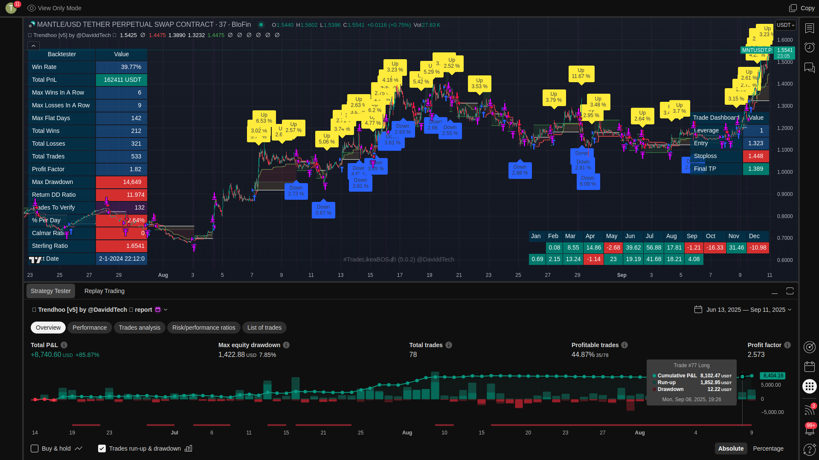Click the Max Drawdown value 14,649
Screen dimensions: 819x460
pyautogui.click(x=122, y=182)
